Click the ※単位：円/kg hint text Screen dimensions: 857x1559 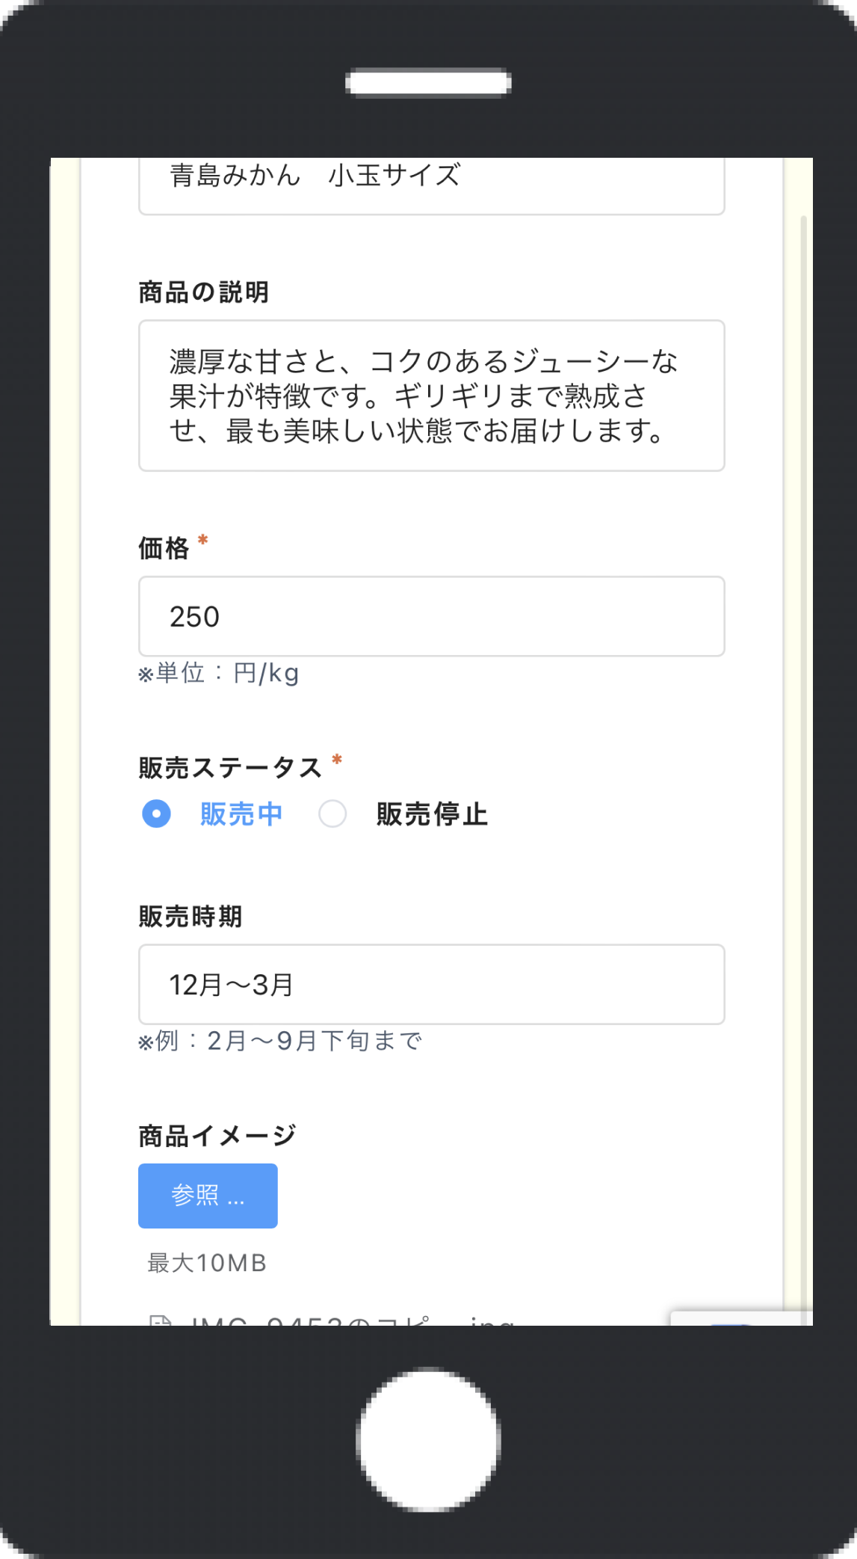click(x=219, y=673)
